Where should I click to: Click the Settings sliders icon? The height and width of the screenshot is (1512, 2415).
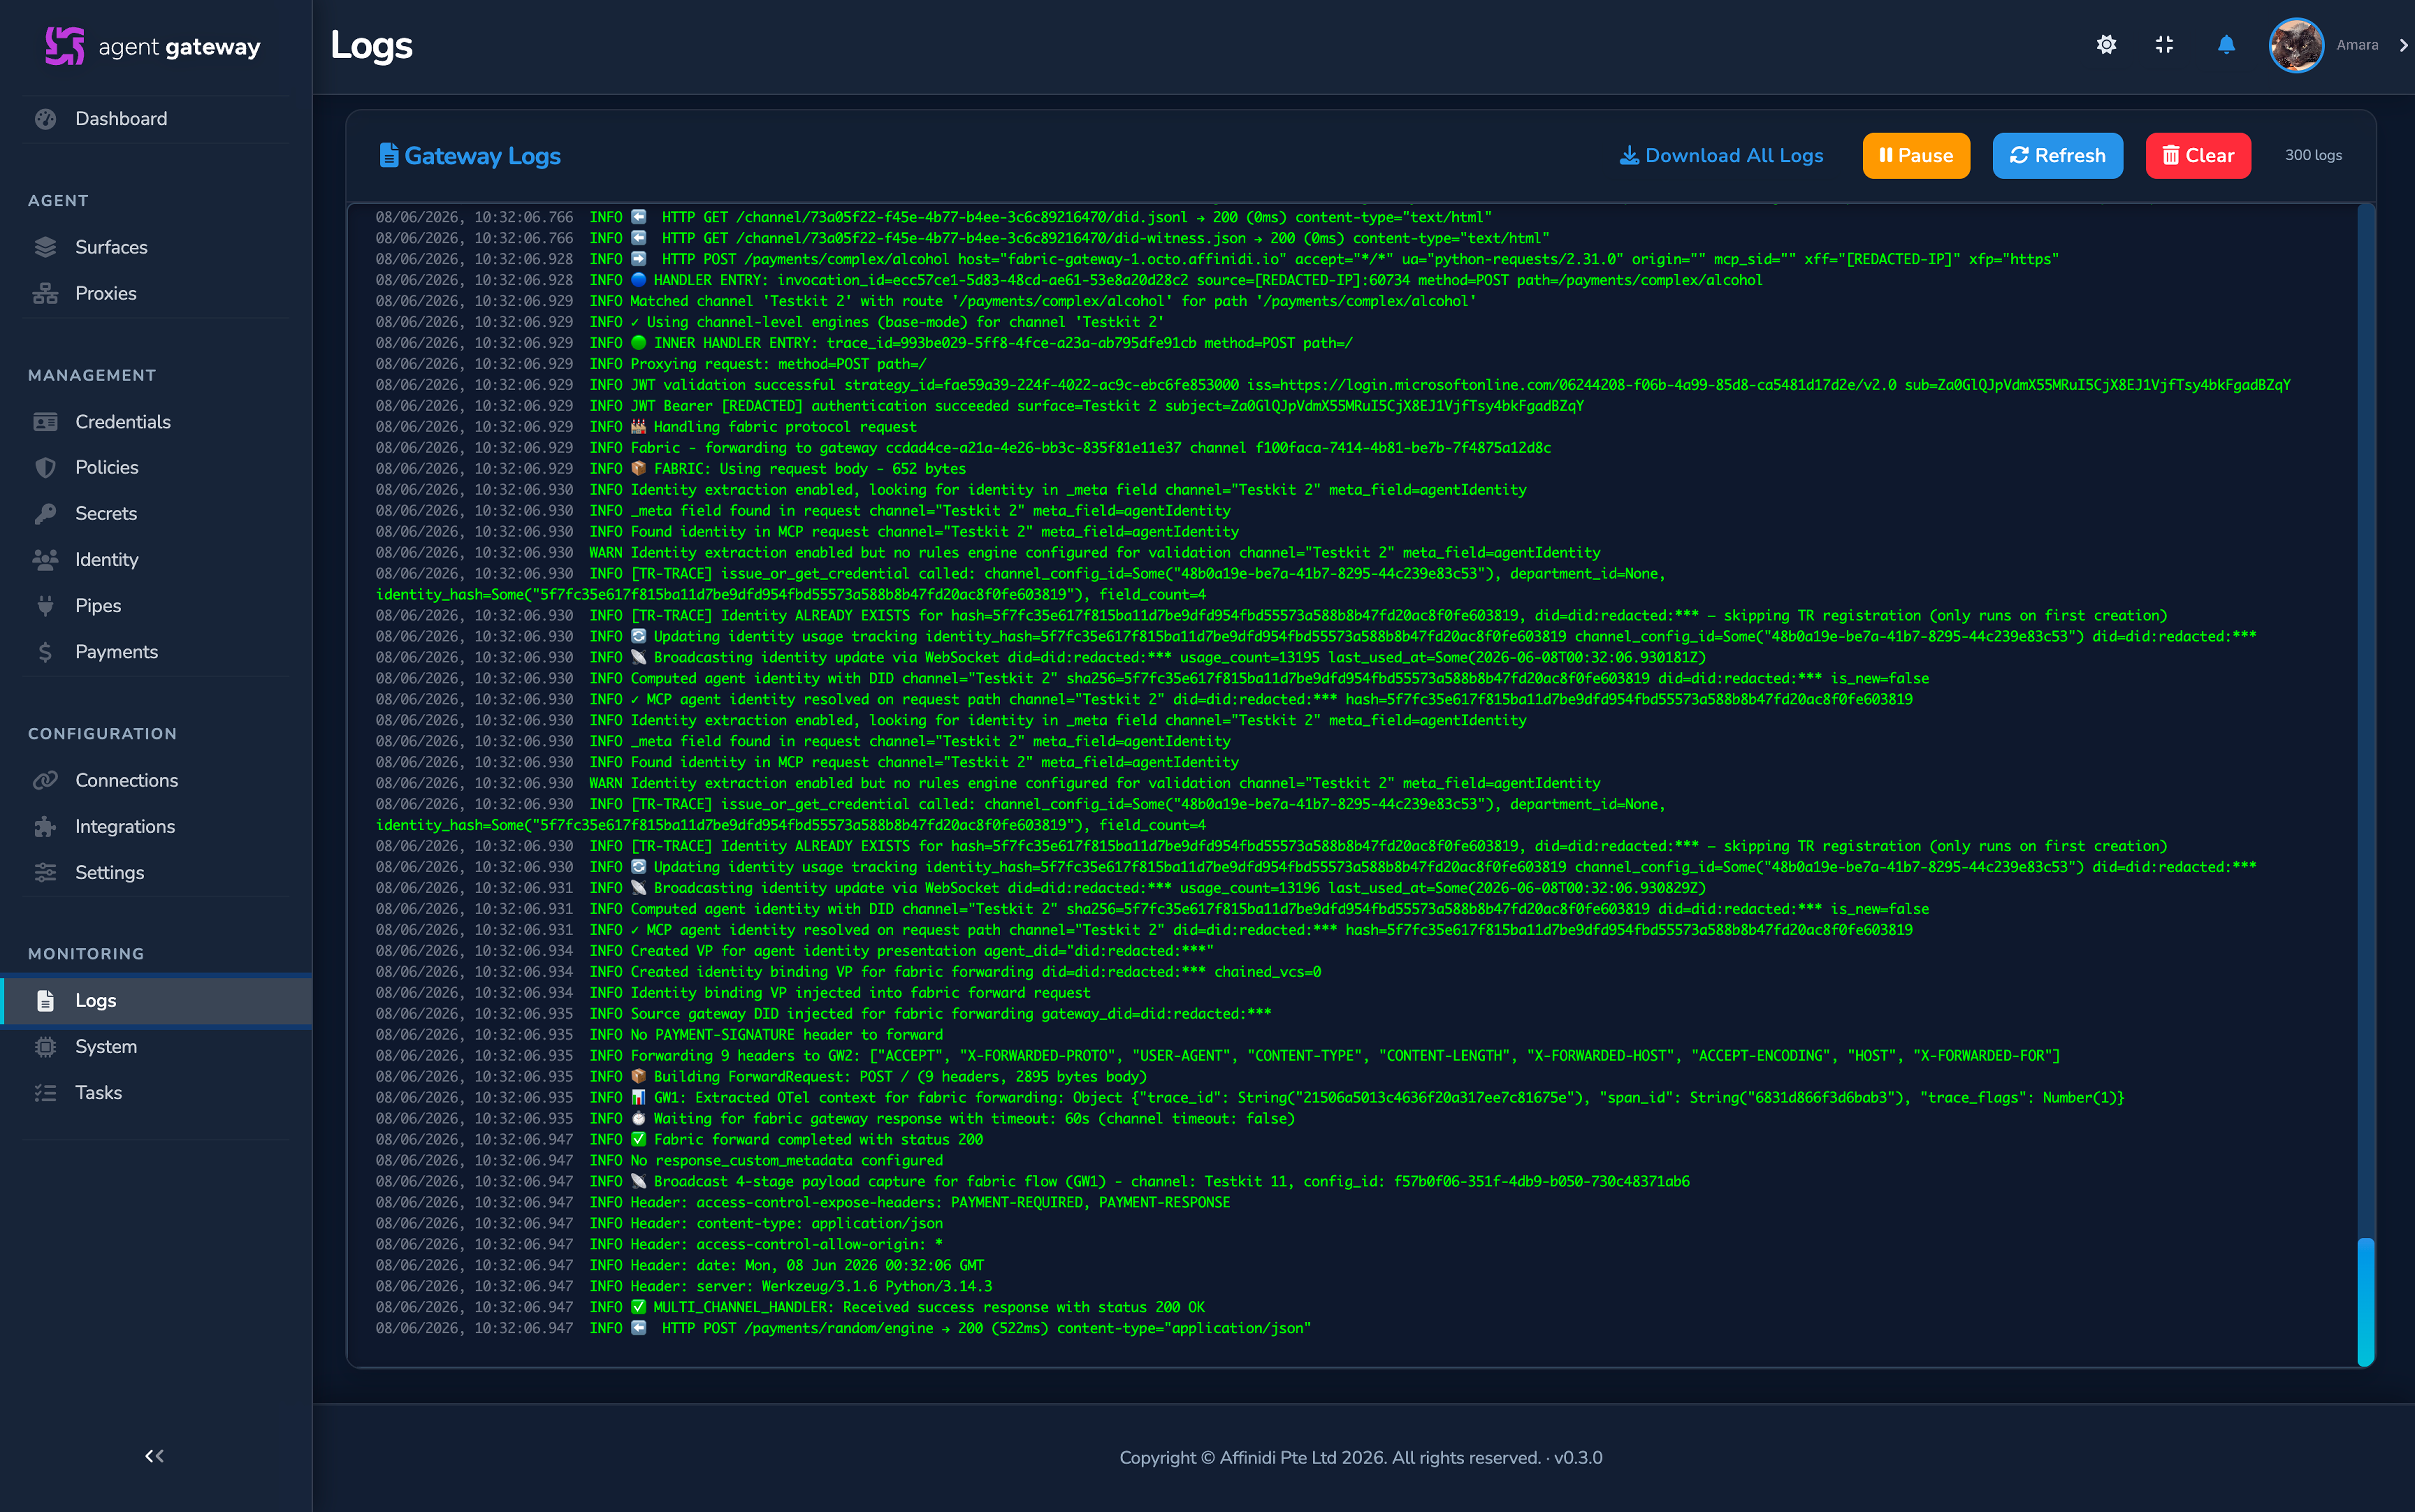[45, 873]
